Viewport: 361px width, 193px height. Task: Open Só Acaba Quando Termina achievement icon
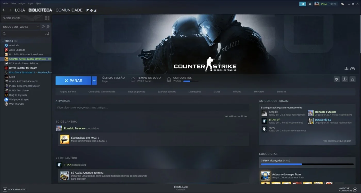point(65,176)
